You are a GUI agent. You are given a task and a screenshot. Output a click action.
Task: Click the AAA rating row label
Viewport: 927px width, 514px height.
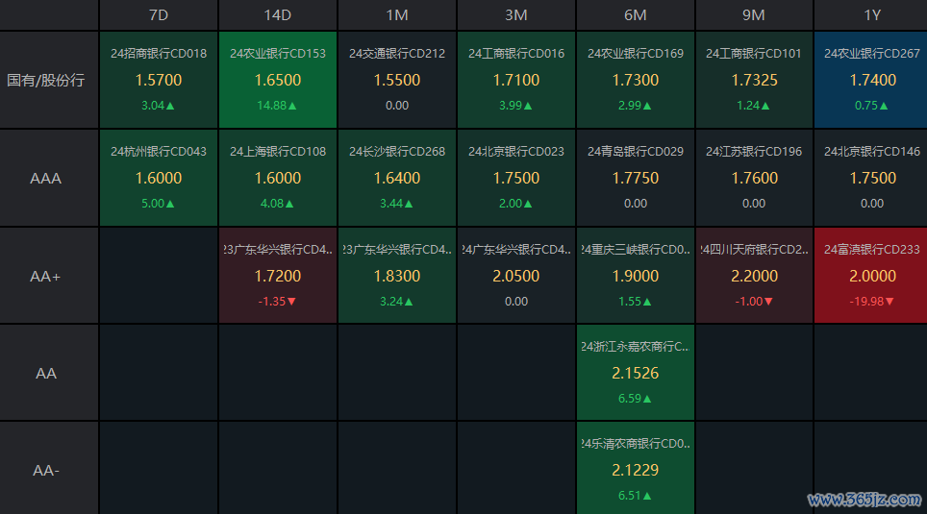pyautogui.click(x=49, y=178)
